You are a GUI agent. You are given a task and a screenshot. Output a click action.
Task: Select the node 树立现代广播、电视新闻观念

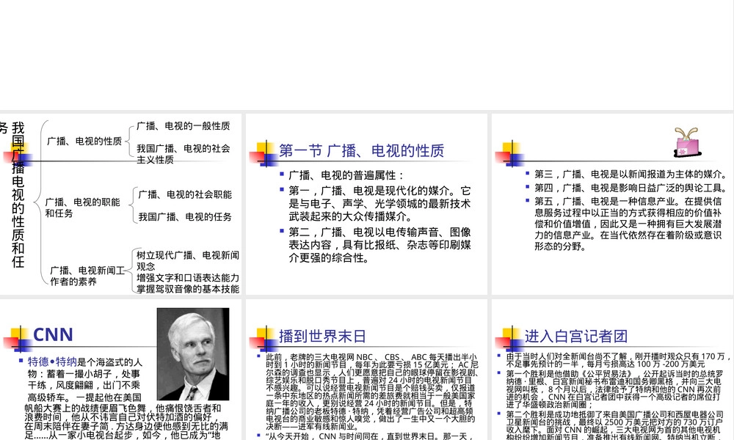[x=188, y=260]
